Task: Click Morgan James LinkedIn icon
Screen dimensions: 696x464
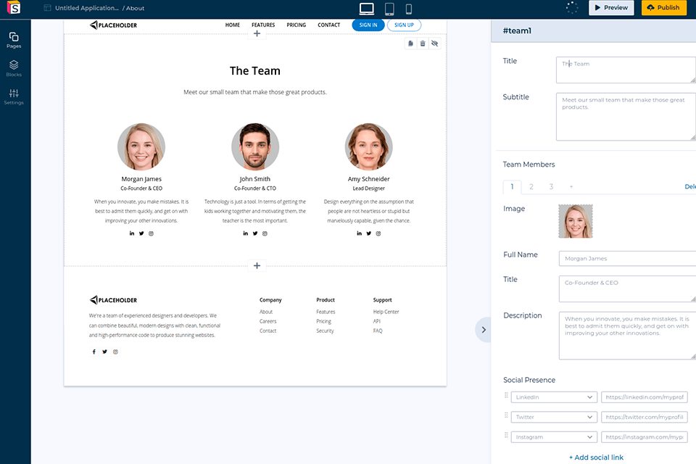Action: point(132,233)
